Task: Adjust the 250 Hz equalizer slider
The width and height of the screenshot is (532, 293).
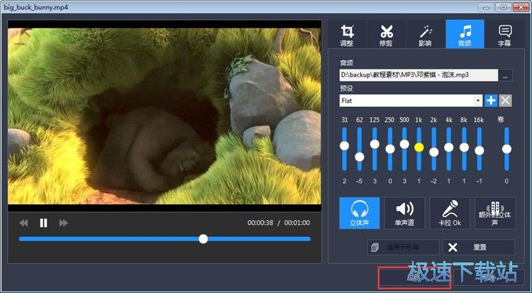Action: 390,149
